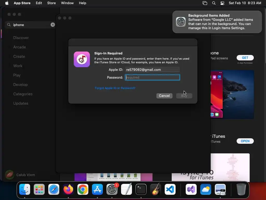The width and height of the screenshot is (266, 200).
Task: Launch GarageBand from the Dock
Action: tap(156, 189)
